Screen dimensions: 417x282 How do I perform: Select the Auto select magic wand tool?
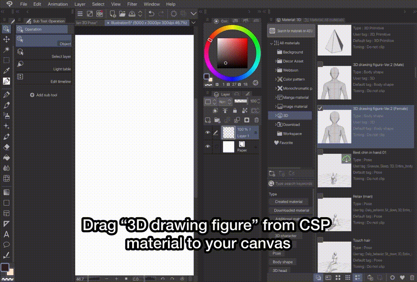coord(6,50)
